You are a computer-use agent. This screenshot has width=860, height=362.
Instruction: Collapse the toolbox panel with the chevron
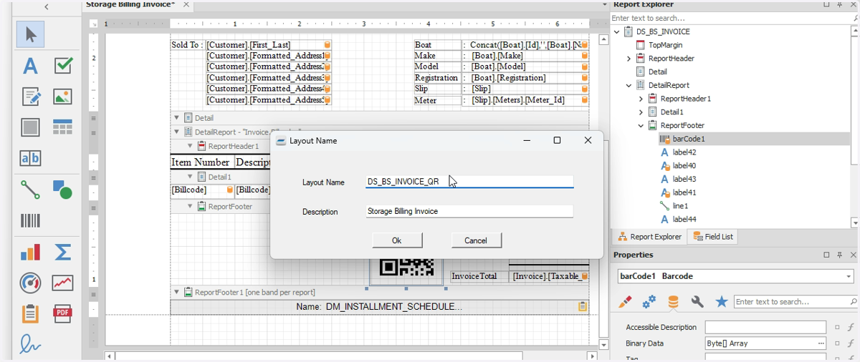pyautogui.click(x=47, y=6)
